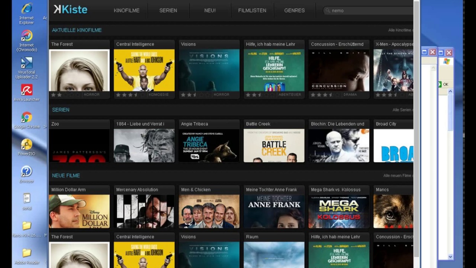Screen dimensions: 476x268
Task: Click the 'Zoo' series title text
Action: [x=55, y=124]
